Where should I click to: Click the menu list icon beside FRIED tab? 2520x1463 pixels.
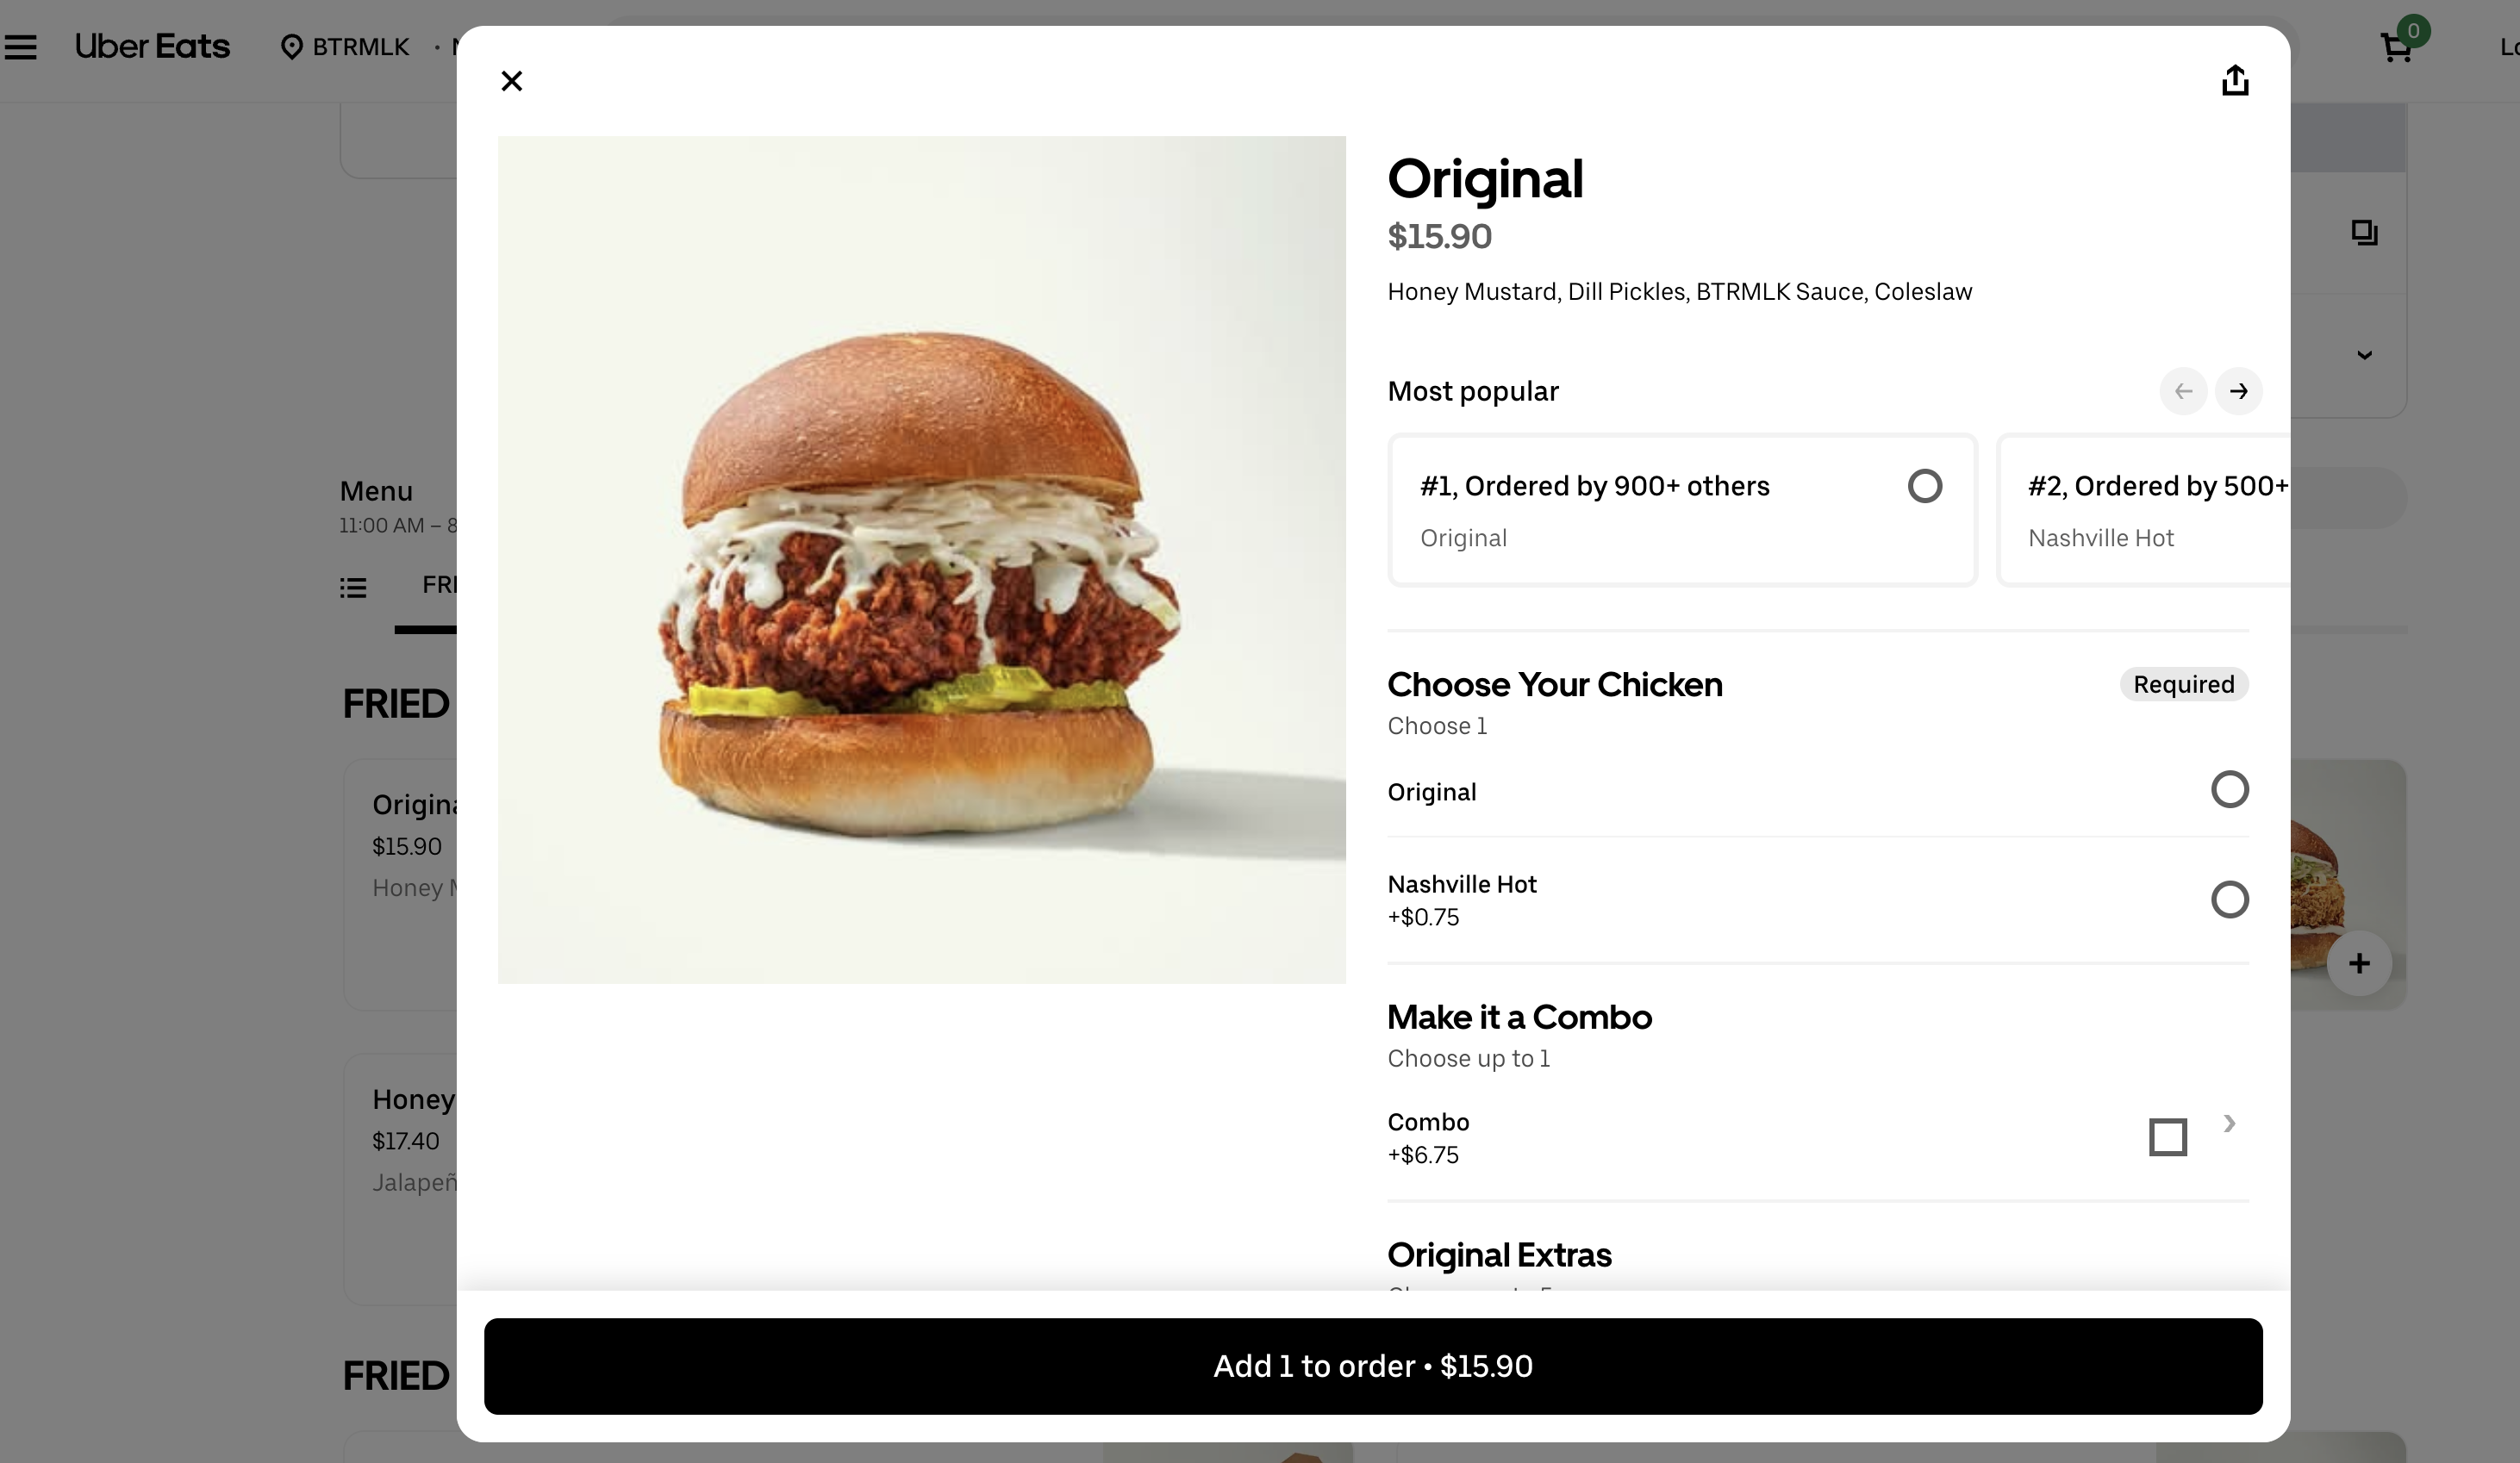[353, 588]
